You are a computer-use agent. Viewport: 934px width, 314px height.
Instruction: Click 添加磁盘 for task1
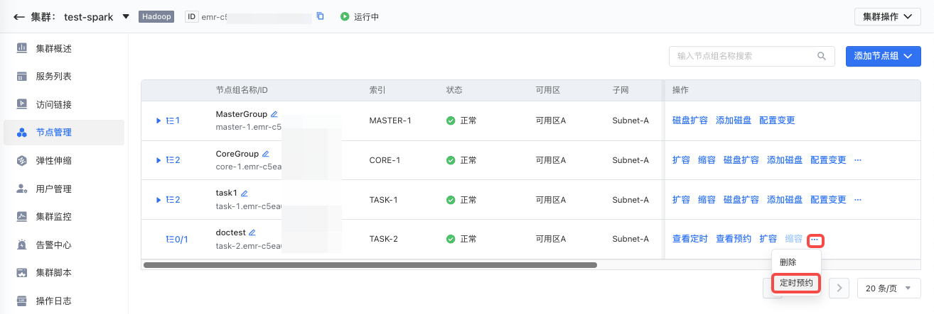tap(785, 200)
